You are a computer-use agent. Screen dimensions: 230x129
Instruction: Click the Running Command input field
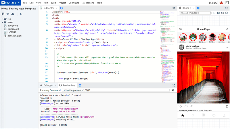pyautogui.click(x=116, y=90)
